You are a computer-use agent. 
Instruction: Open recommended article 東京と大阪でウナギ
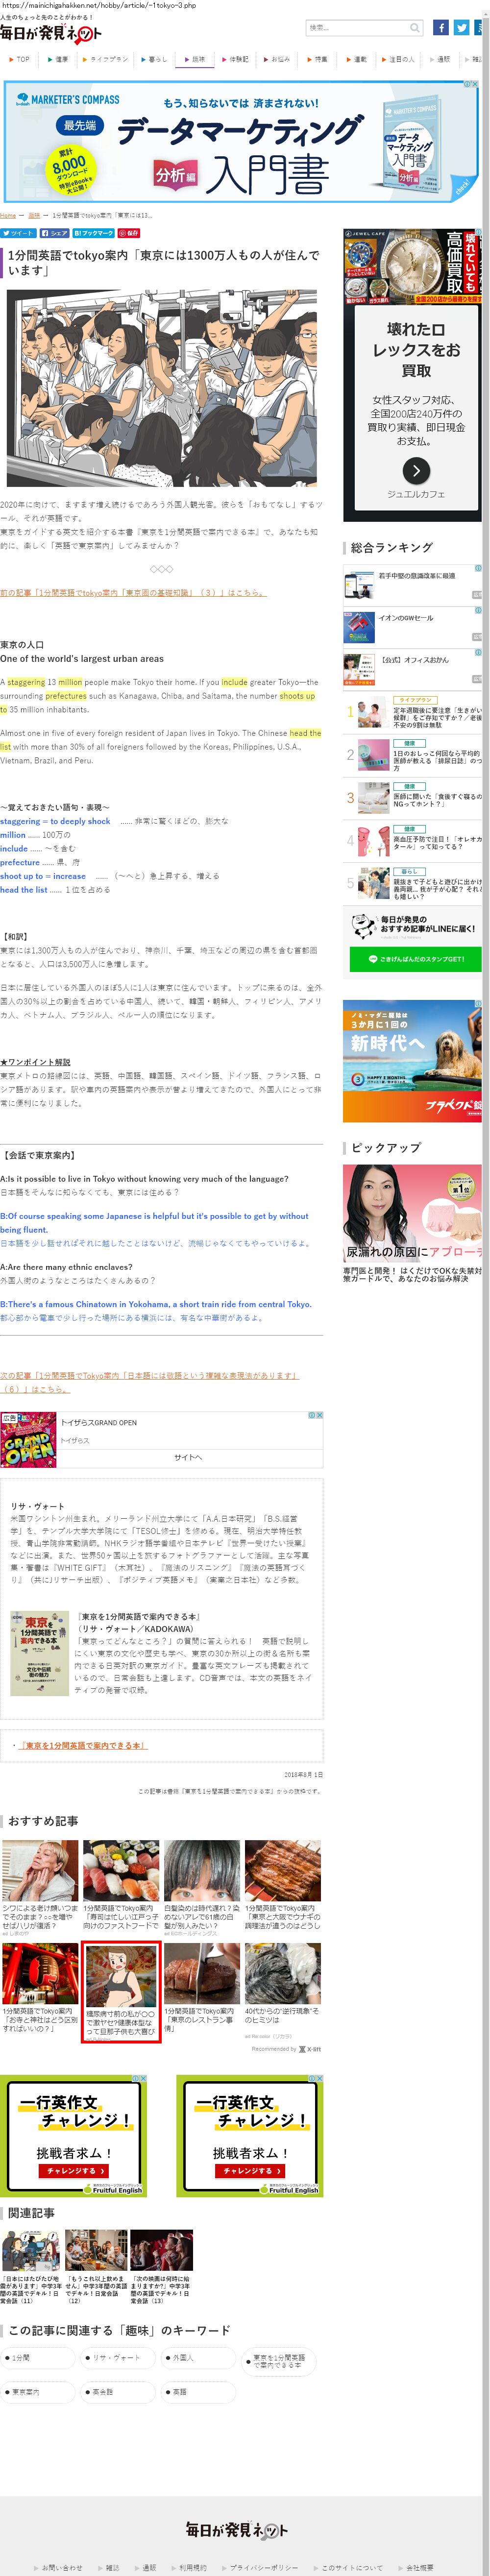[x=283, y=1888]
